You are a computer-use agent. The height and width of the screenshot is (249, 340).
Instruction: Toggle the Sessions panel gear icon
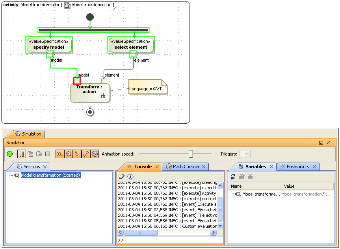(x=69, y=154)
